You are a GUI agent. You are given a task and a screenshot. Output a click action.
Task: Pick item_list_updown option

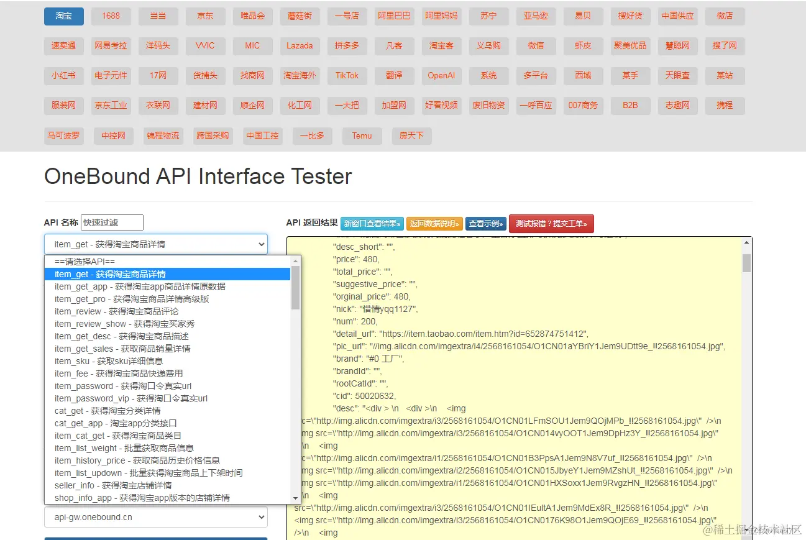(x=168, y=473)
